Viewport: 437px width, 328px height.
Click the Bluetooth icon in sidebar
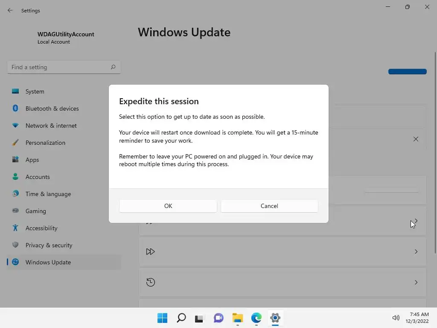point(15,108)
